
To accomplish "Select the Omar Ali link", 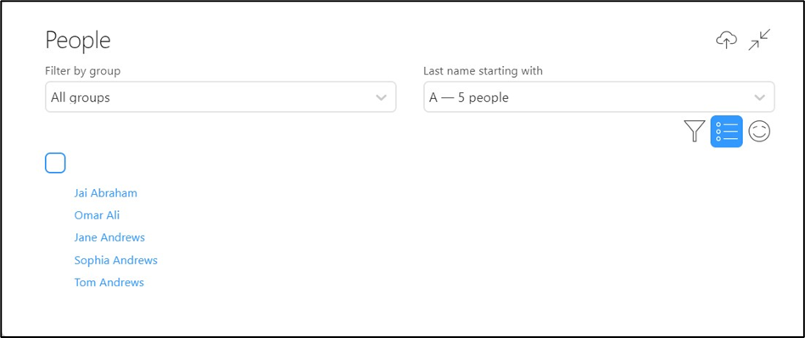I will pyautogui.click(x=97, y=215).
